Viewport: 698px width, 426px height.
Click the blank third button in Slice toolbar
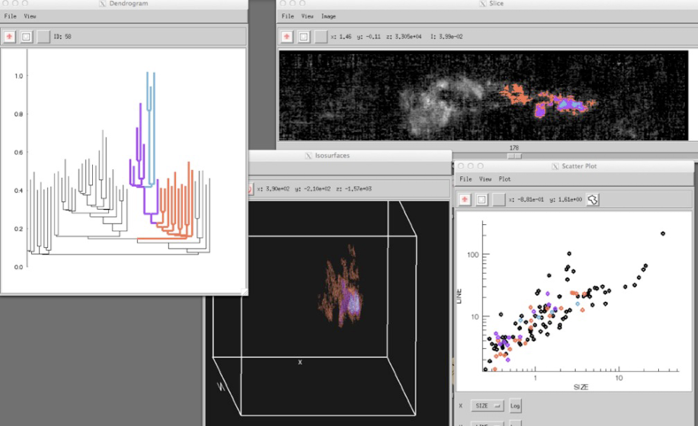(x=319, y=37)
